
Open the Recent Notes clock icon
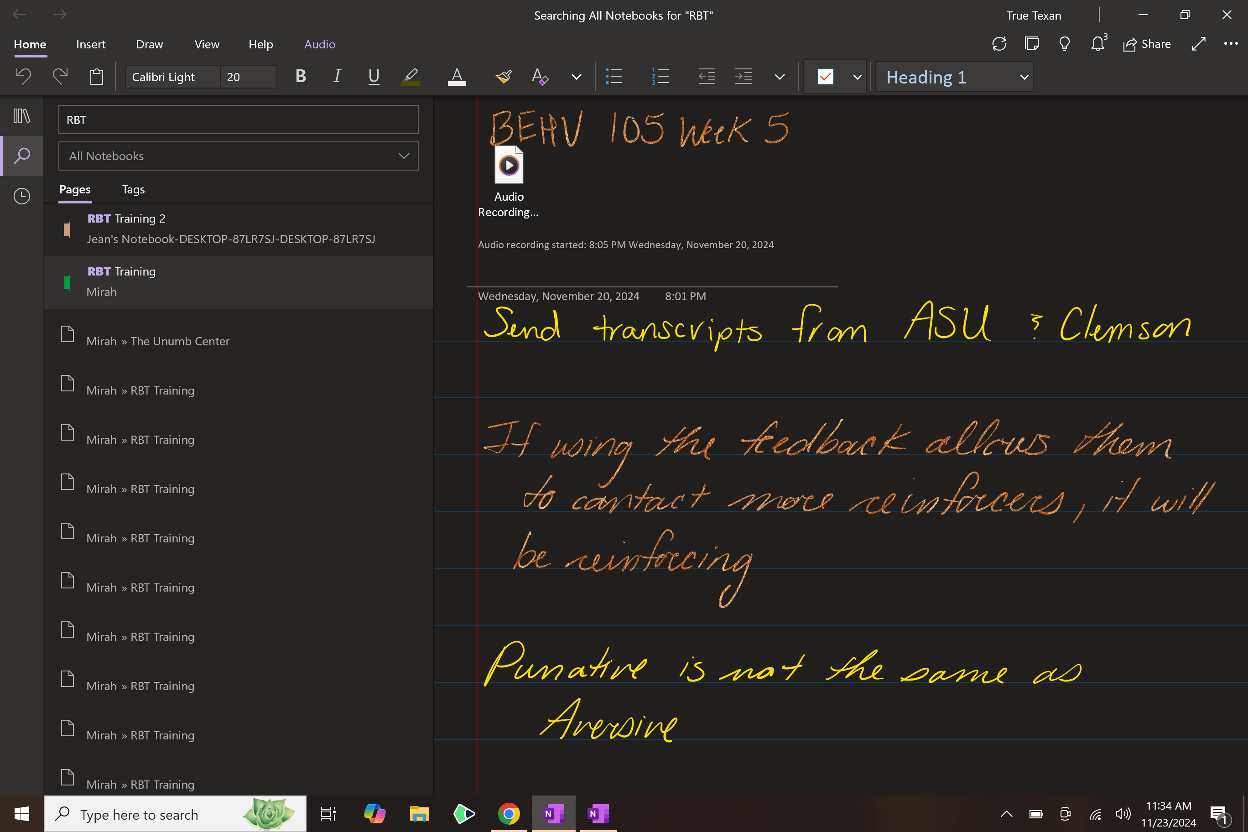(22, 196)
